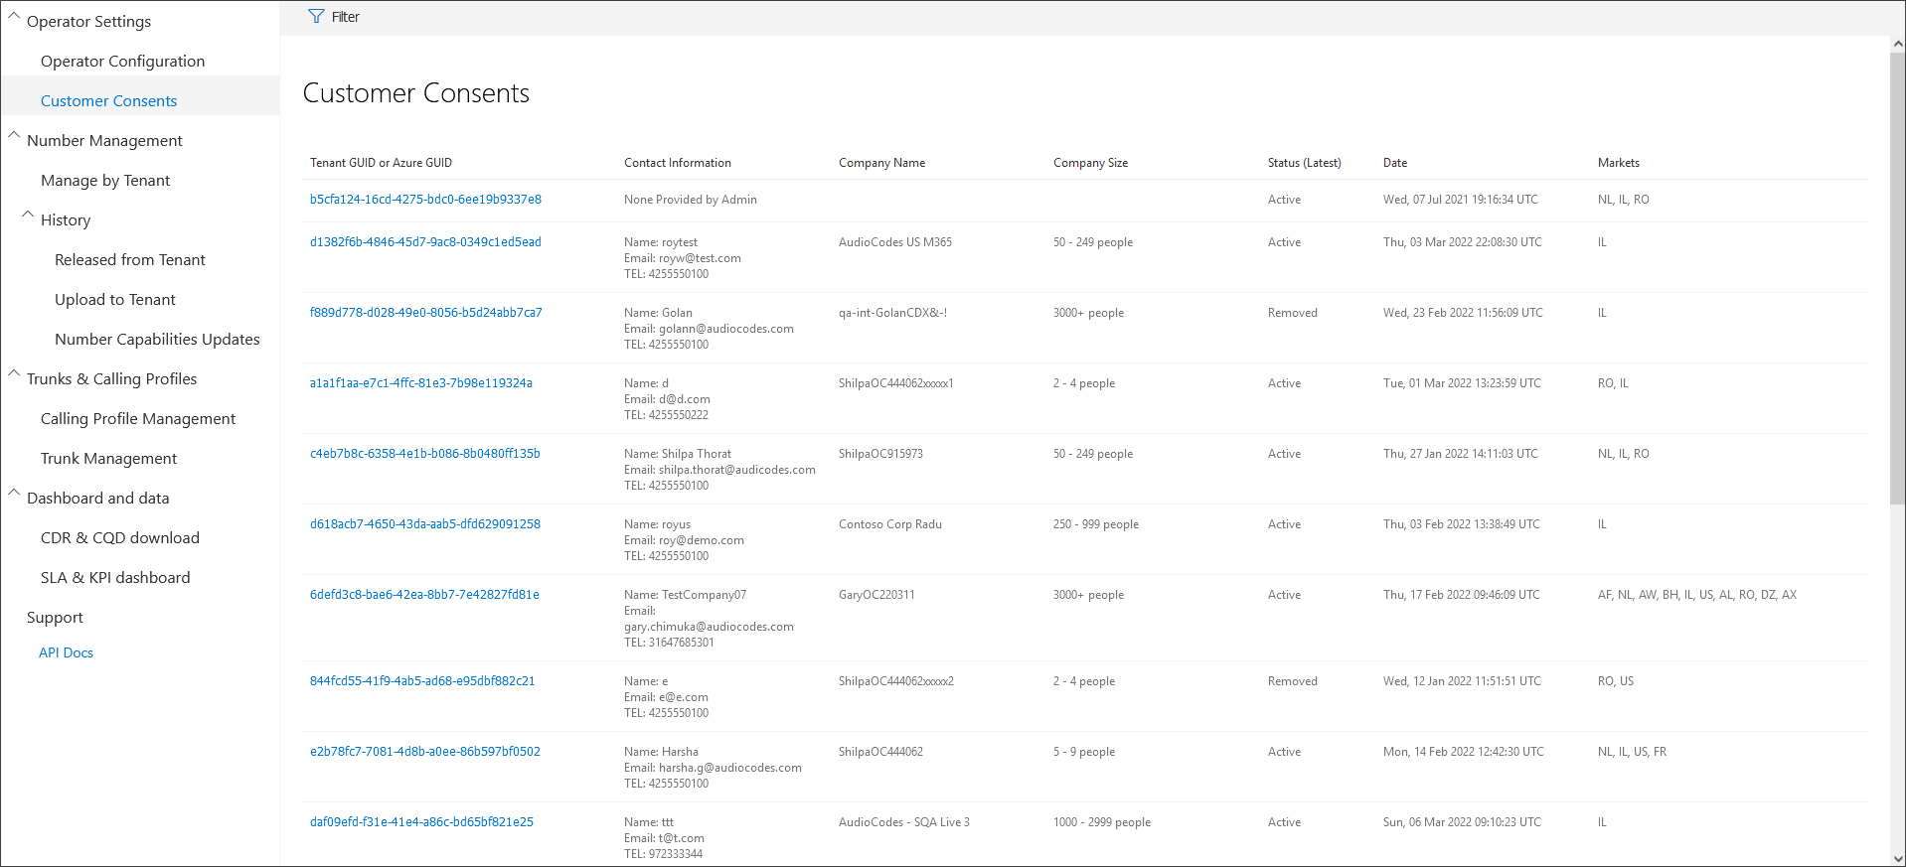Click 1000 - 2999 people company size
This screenshot has height=867, width=1906.
coord(1102,822)
